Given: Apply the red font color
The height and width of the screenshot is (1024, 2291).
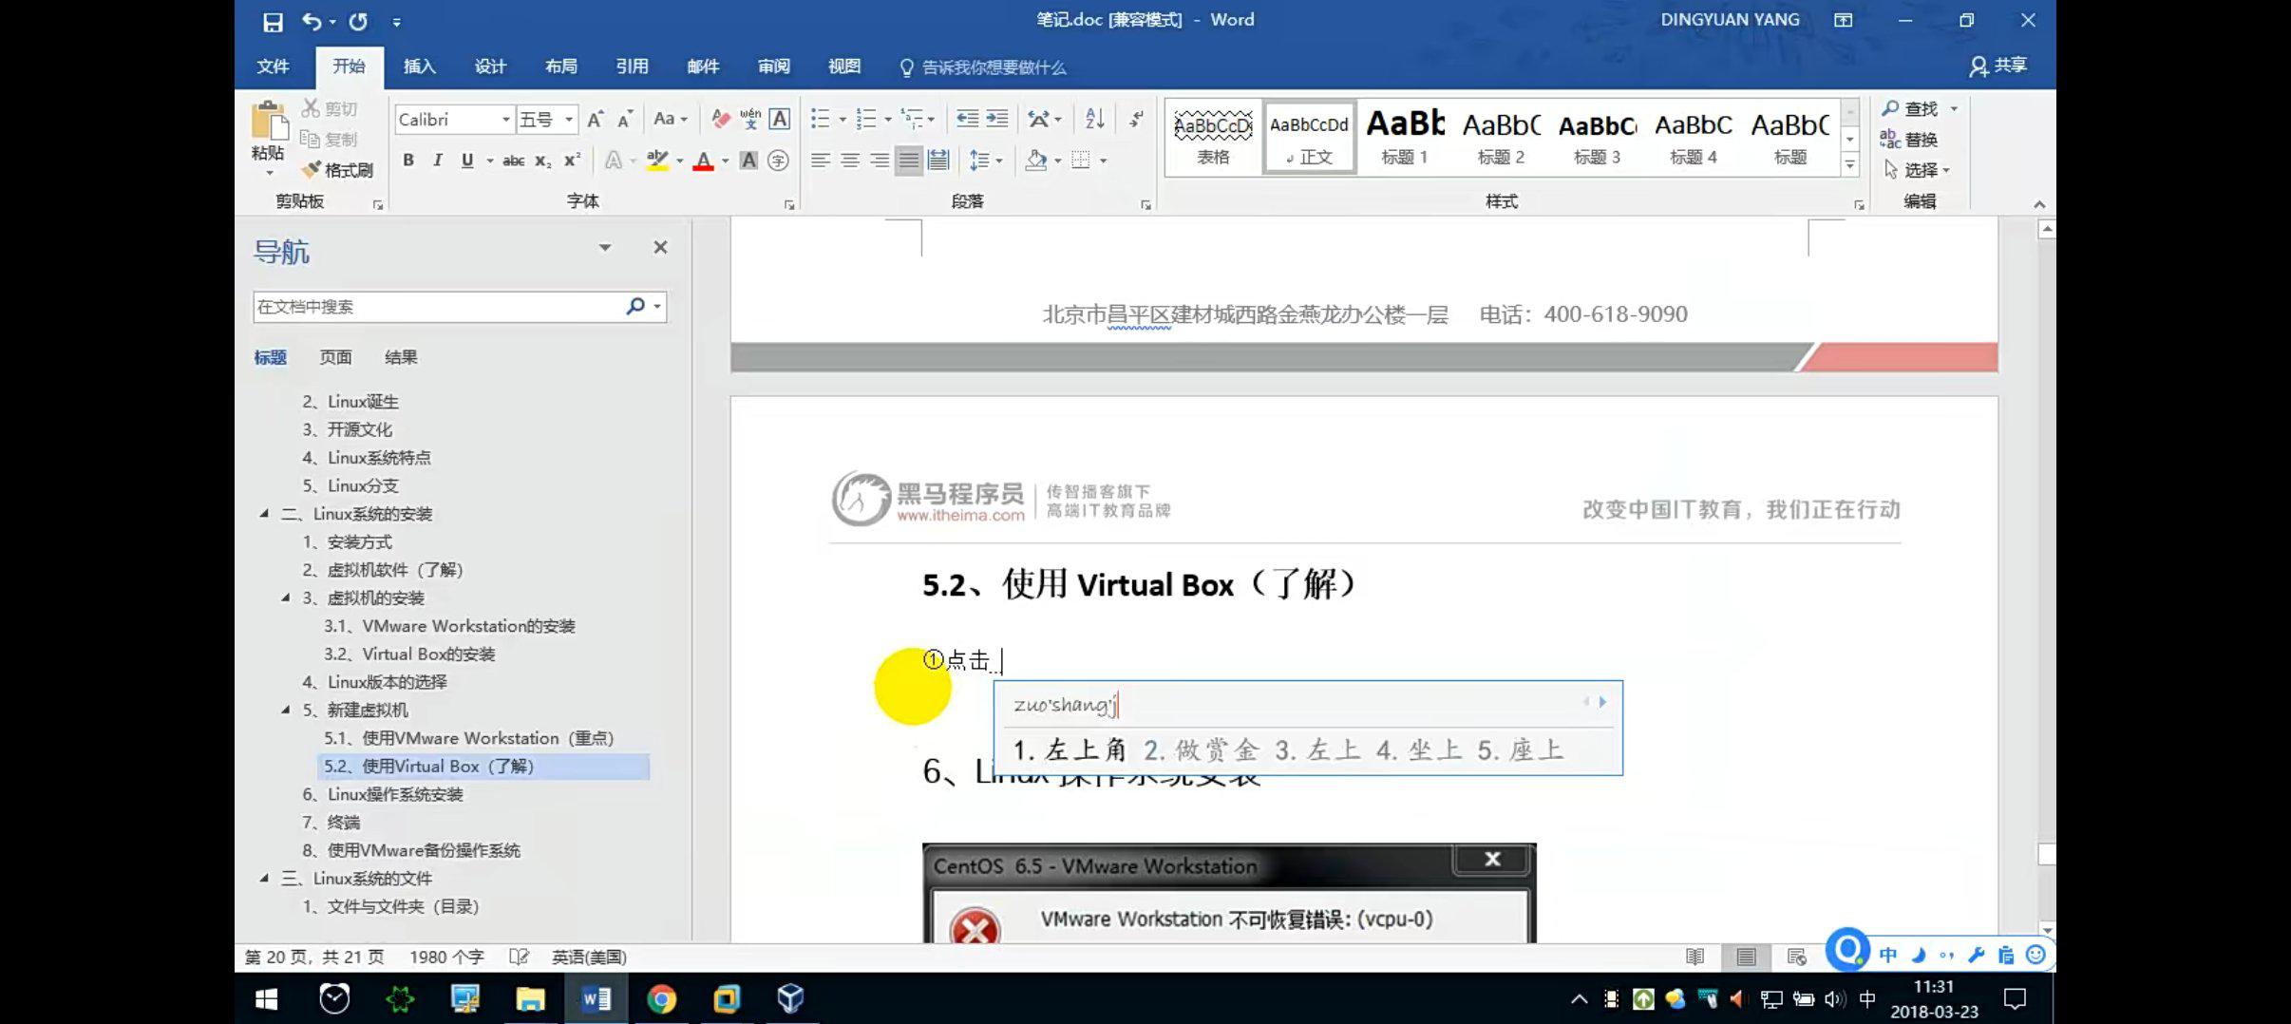Looking at the screenshot, I should click(x=703, y=161).
